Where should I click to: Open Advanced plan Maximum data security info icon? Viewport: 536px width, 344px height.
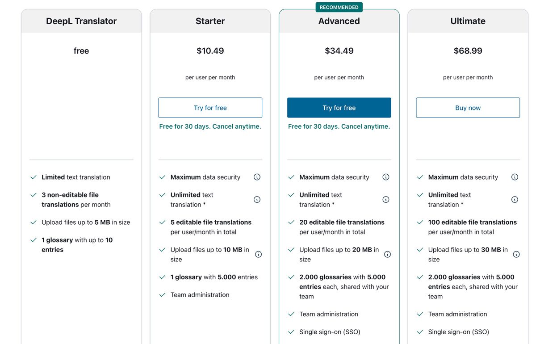pos(386,177)
